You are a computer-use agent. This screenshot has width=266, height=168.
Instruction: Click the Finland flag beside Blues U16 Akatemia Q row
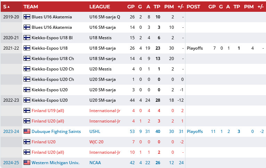(x=27, y=17)
